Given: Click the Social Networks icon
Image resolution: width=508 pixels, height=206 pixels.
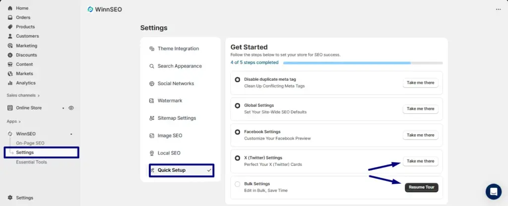Looking at the screenshot, I should click(152, 83).
